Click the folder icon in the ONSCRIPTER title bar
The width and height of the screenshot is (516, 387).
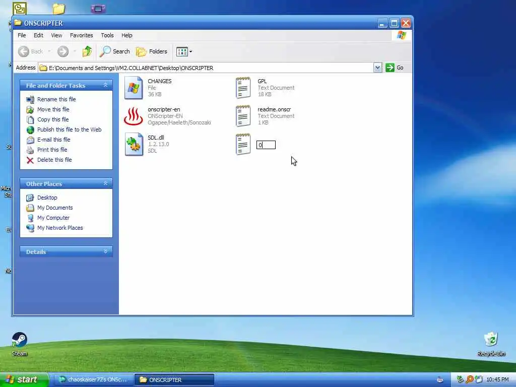pyautogui.click(x=18, y=23)
